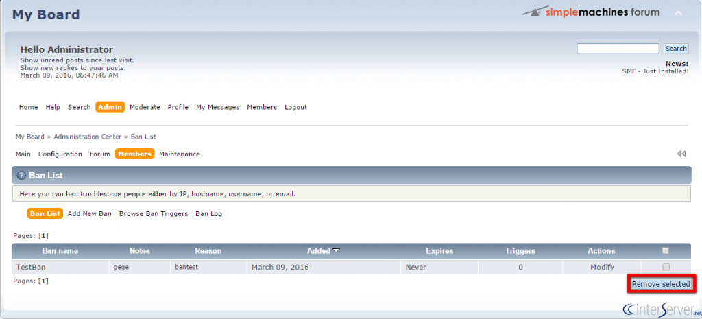Sort by Ban name column header

coord(60,251)
